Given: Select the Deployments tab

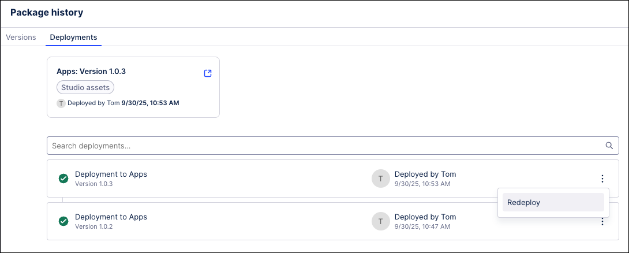Looking at the screenshot, I should (x=73, y=37).
